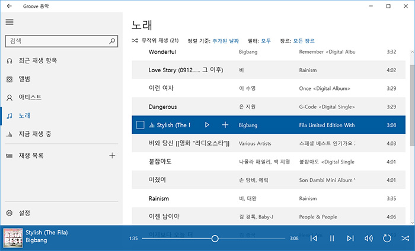This screenshot has height=251, width=415.
Task: Click the song list vertical scrollbar
Action: click(x=413, y=106)
